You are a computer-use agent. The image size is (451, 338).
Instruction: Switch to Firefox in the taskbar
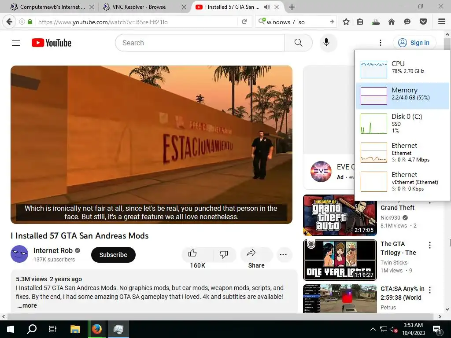(x=97, y=329)
